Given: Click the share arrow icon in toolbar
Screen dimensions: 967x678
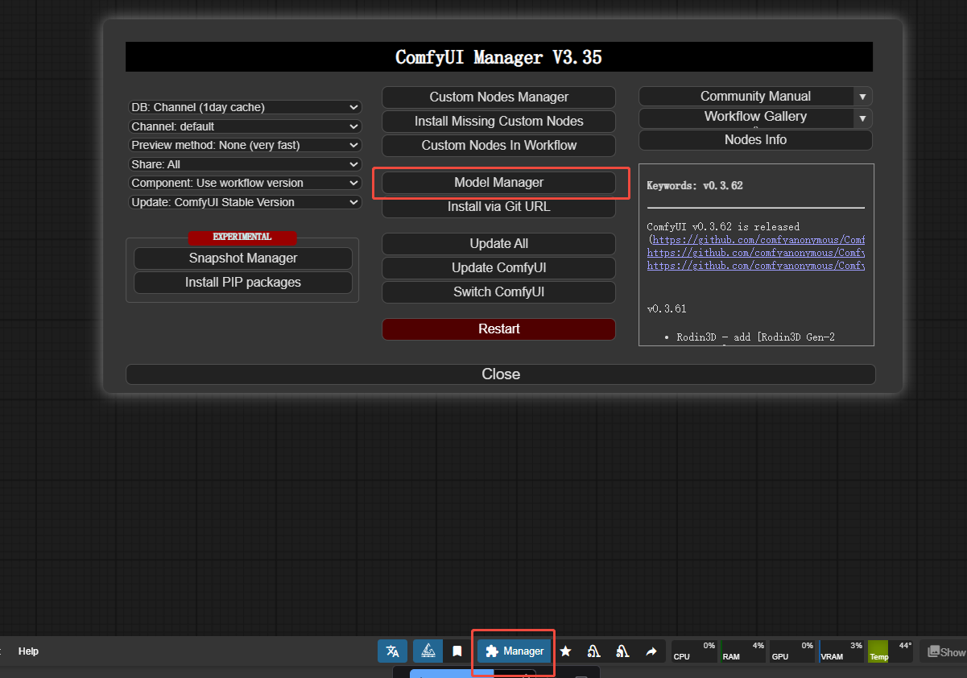Looking at the screenshot, I should pyautogui.click(x=651, y=651).
